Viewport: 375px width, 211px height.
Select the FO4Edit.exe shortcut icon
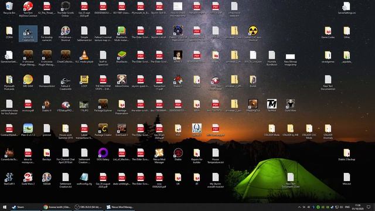tap(65, 34)
